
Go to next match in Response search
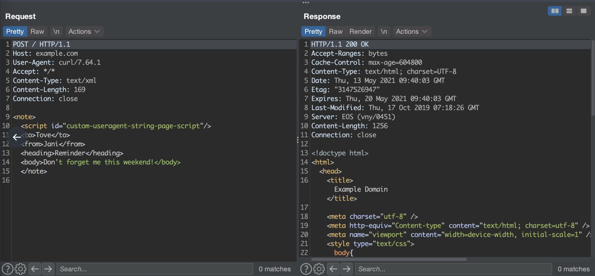point(346,269)
